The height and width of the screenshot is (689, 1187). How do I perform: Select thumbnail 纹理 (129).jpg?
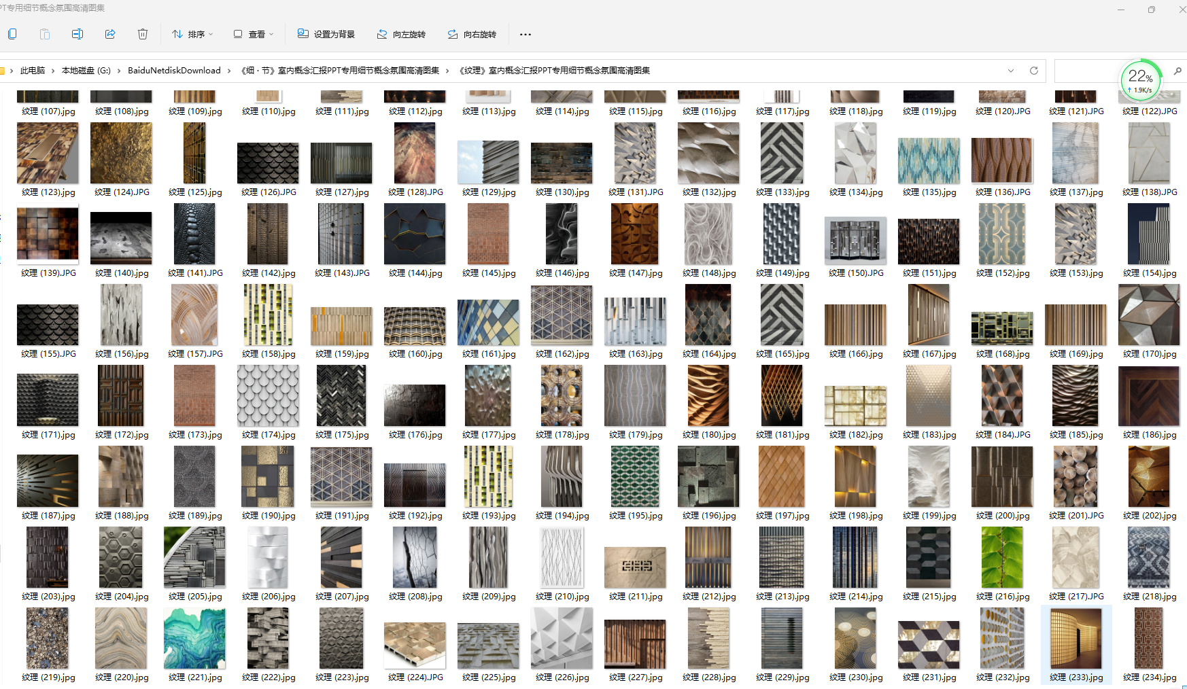click(488, 162)
